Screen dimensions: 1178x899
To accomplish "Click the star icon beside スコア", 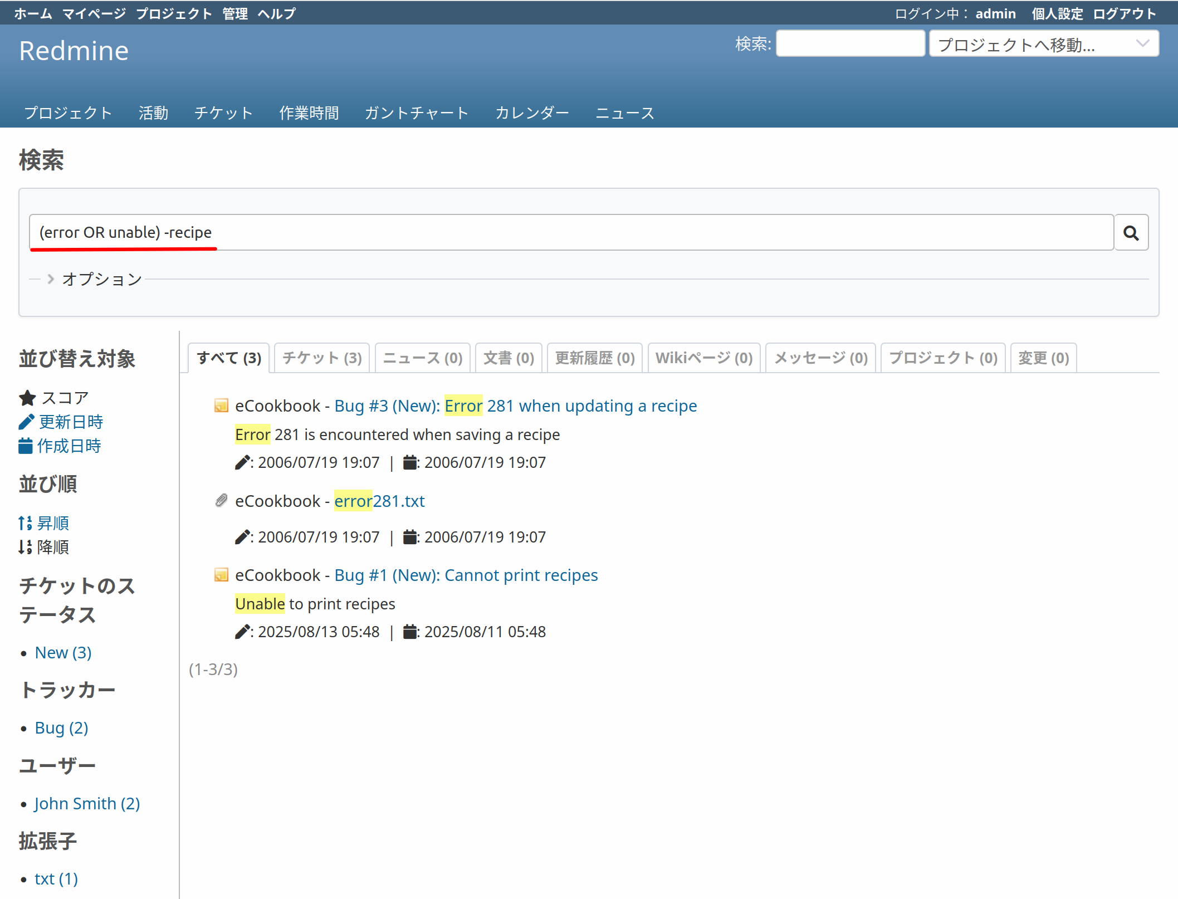I will (27, 398).
